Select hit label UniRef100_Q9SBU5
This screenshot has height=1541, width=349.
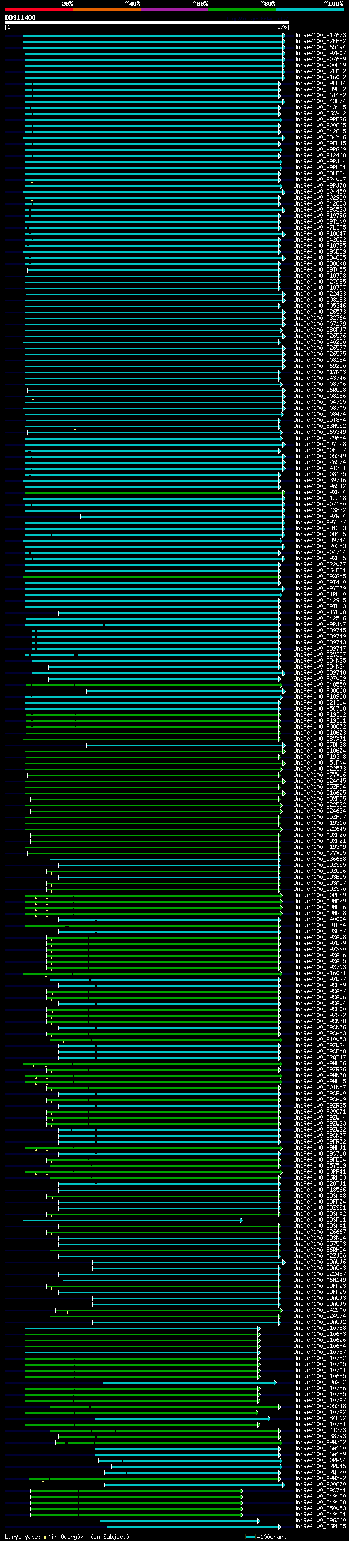pyautogui.click(x=320, y=877)
